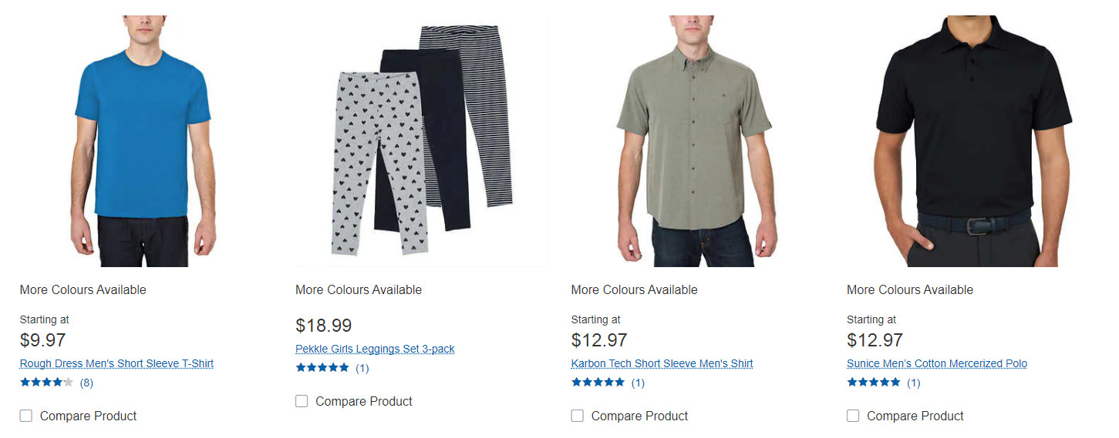Screen dimensions: 1119x438
Task: Check Compare Product for Rough Dress T-Shirt
Action: [26, 416]
